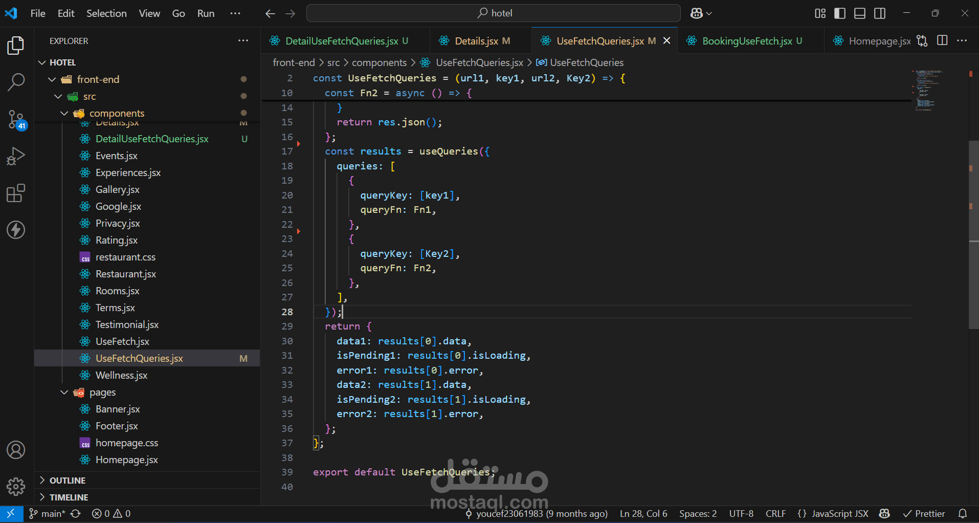Screen dimensions: 979x523
Task: Open Source Control view with 41 changes
Action: pyautogui.click(x=16, y=120)
